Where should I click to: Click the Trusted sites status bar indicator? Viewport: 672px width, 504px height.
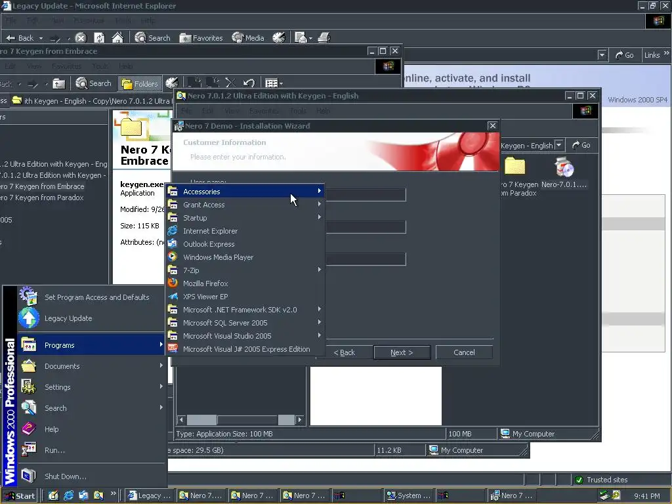tap(601, 480)
